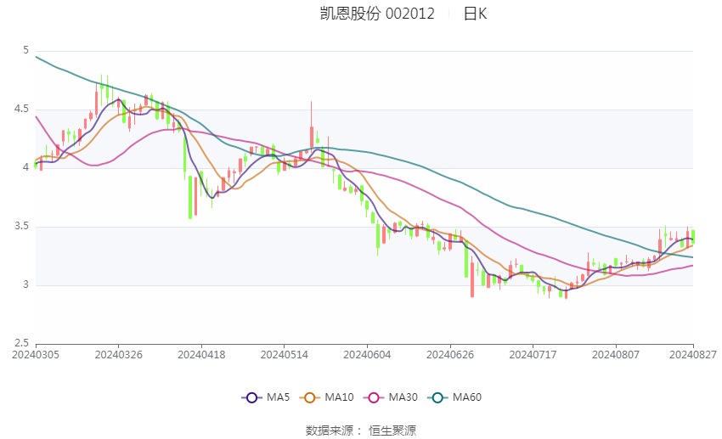Screen dimensions: 722x439
Task: Click the x-axis date 20240827
Action: click(x=693, y=355)
